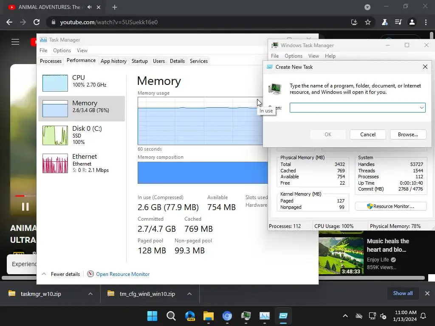Click the Resource Monitor ring icon
This screenshot has width=435, height=326.
[x=90, y=274]
